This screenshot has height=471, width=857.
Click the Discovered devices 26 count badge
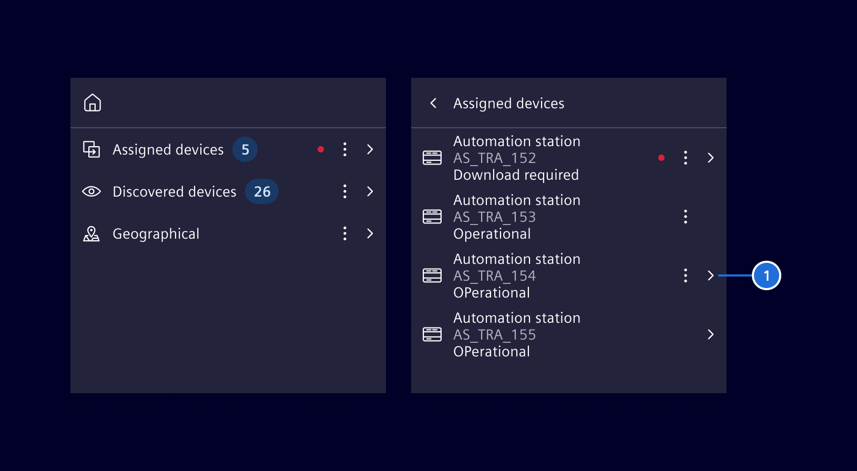pyautogui.click(x=262, y=191)
